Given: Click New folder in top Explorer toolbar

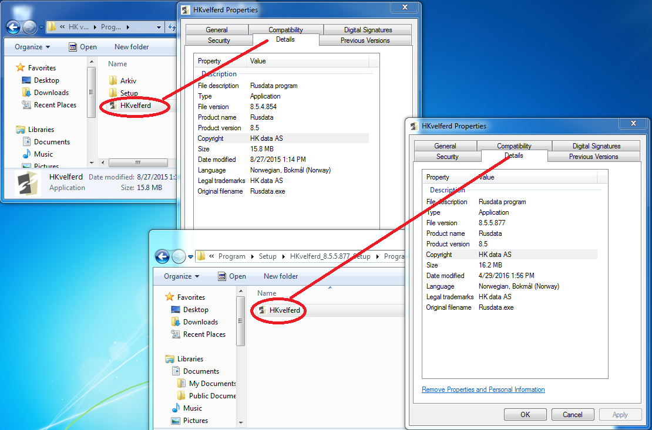Looking at the screenshot, I should pyautogui.click(x=132, y=47).
